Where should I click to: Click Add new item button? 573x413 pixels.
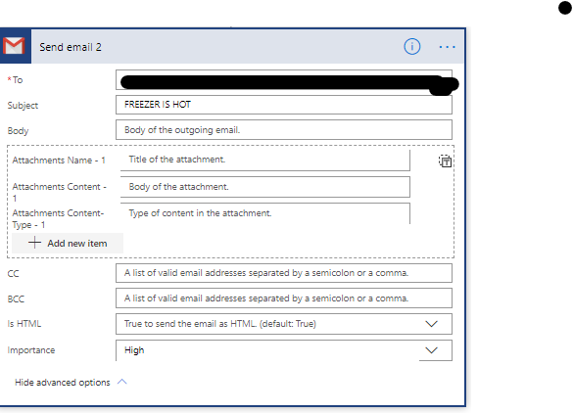pos(68,243)
